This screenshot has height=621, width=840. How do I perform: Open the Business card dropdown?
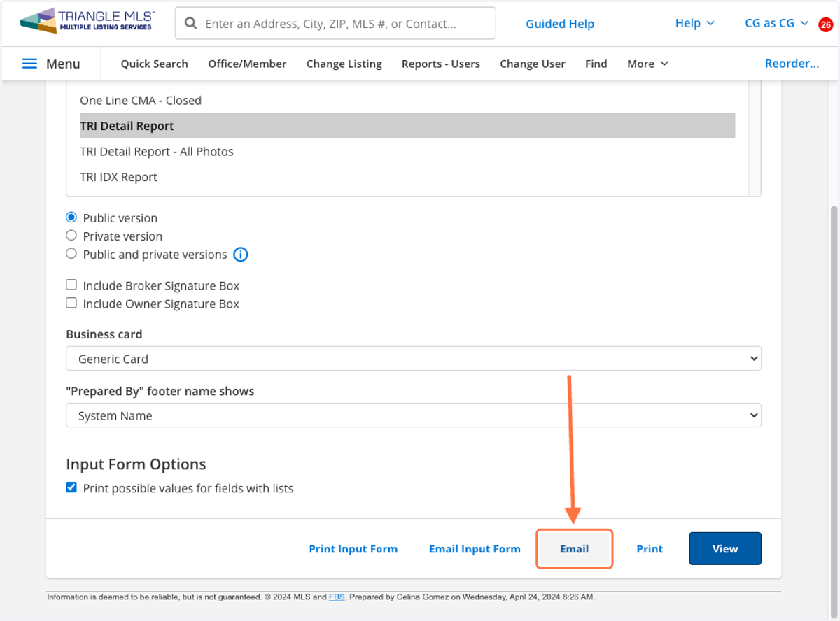click(414, 359)
